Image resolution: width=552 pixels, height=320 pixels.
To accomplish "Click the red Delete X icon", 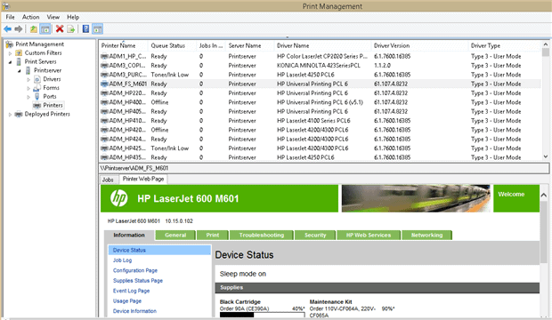I will point(60,28).
